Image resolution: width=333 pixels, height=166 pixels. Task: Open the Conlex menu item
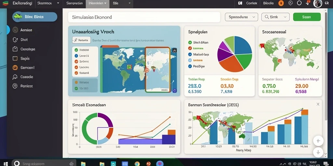(252, 3)
